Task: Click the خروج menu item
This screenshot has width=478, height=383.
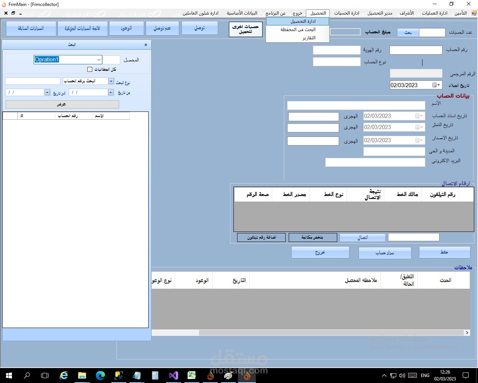Action: coord(297,13)
